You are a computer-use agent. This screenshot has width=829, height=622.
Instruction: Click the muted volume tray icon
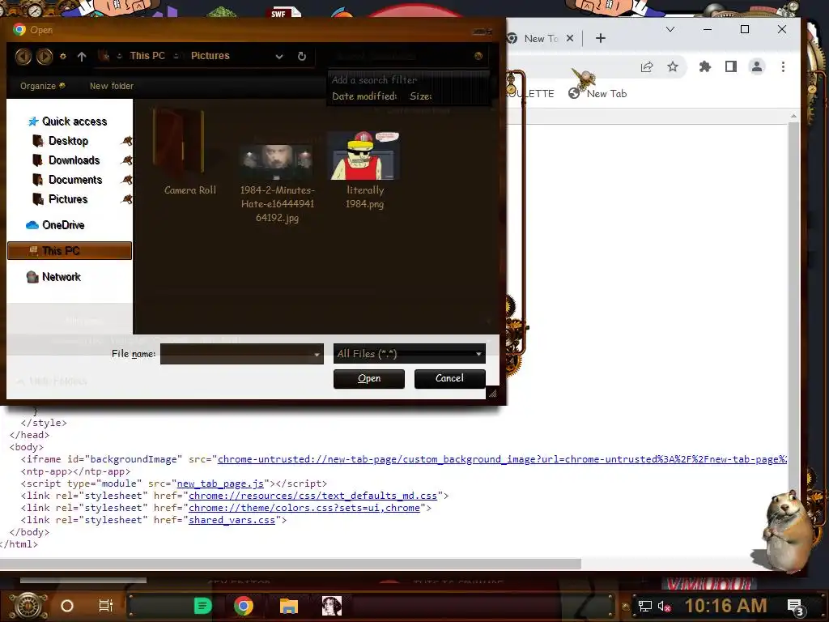[x=664, y=607]
